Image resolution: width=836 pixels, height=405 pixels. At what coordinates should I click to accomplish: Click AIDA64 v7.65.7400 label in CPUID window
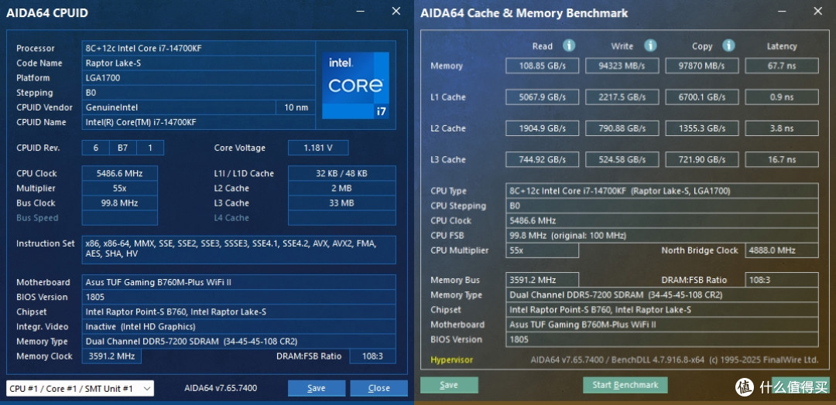[x=221, y=388]
